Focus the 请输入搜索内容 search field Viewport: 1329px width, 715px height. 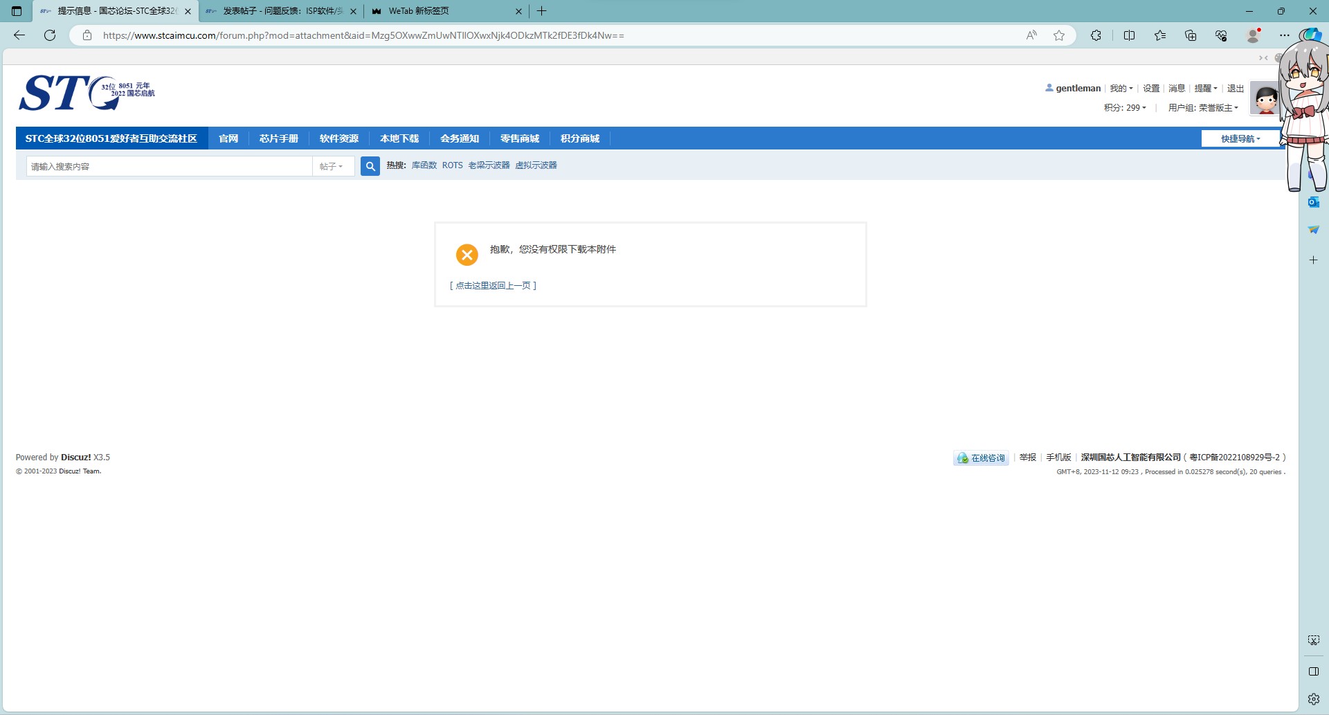tap(170, 166)
